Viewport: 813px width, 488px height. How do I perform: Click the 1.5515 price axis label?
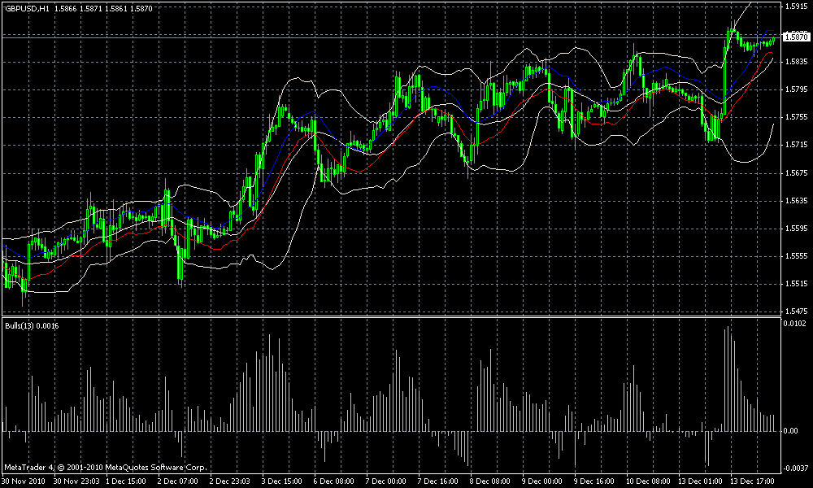797,284
